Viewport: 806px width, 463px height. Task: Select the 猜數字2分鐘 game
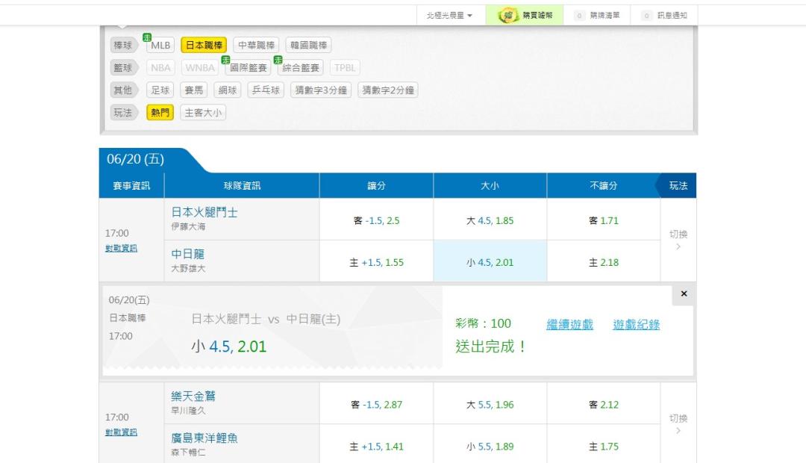[x=388, y=90]
